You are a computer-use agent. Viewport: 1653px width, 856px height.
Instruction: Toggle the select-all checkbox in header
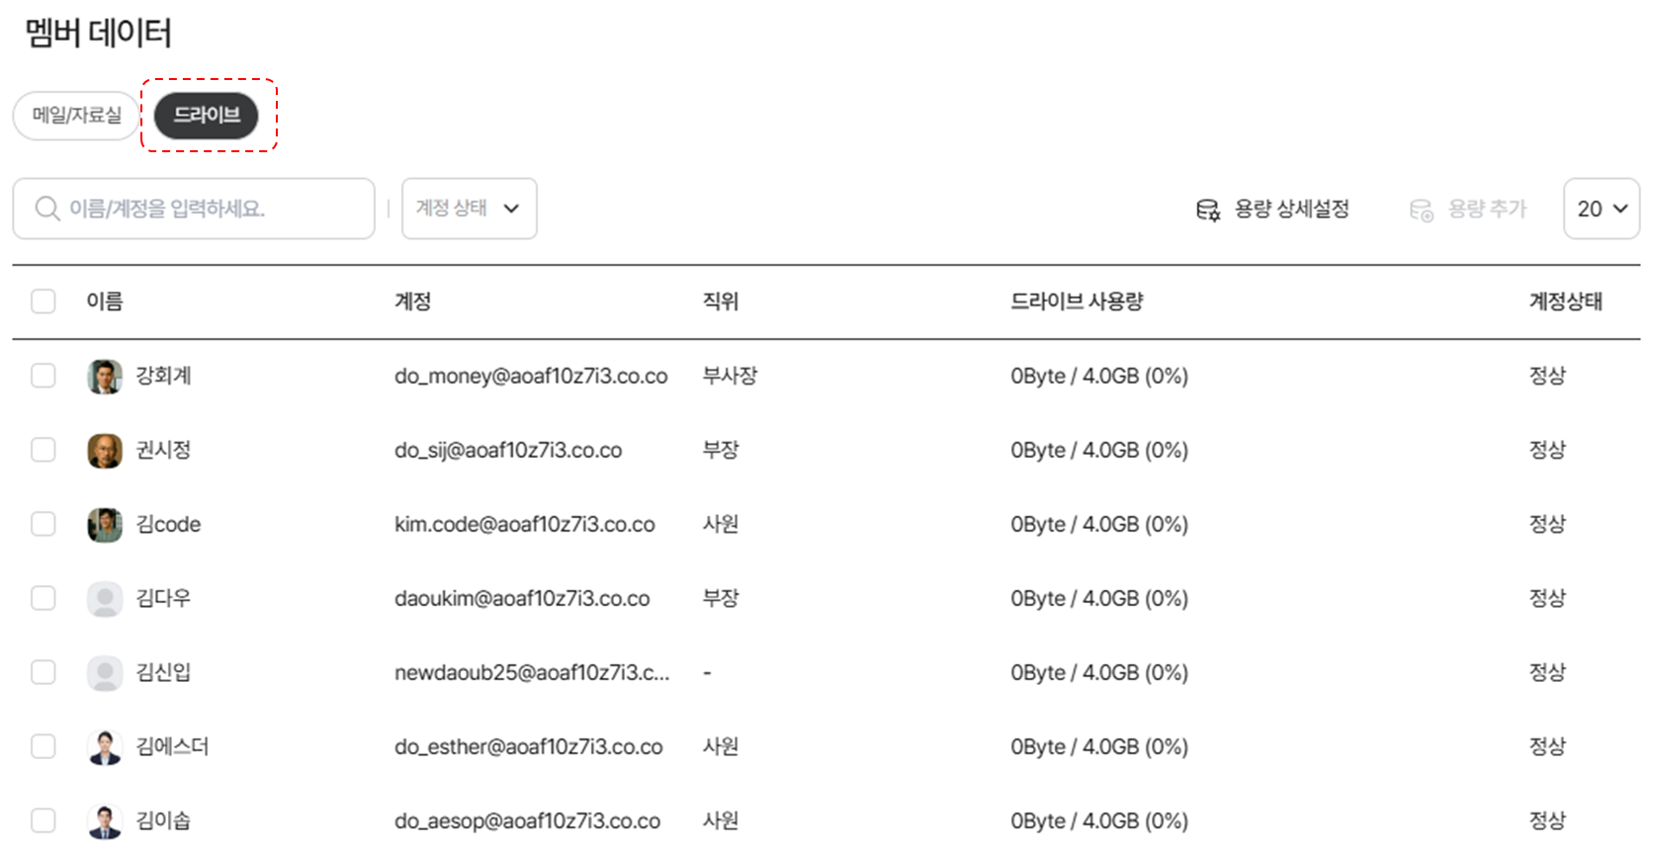coord(43,301)
